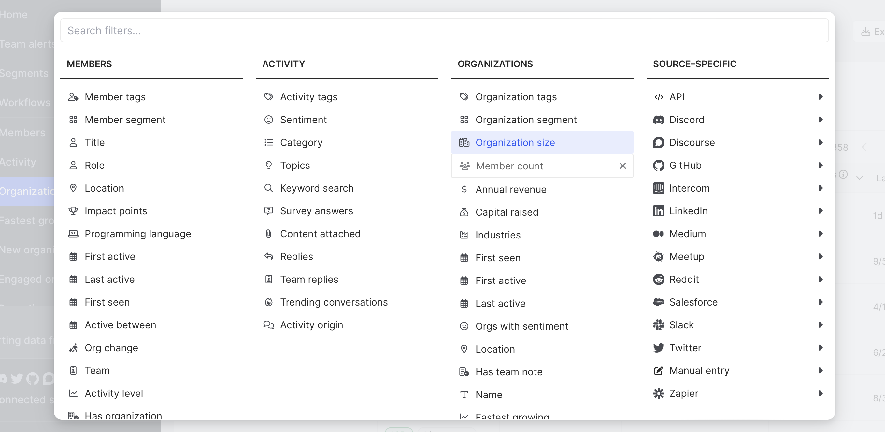This screenshot has height=432, width=885.
Task: Select the Organization size filter
Action: coord(515,142)
